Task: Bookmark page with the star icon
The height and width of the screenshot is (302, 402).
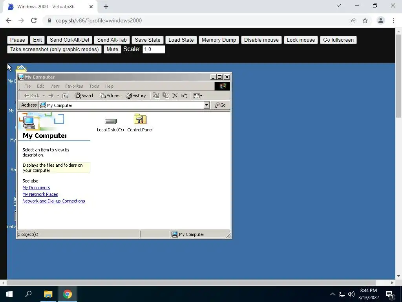Action: click(365, 20)
